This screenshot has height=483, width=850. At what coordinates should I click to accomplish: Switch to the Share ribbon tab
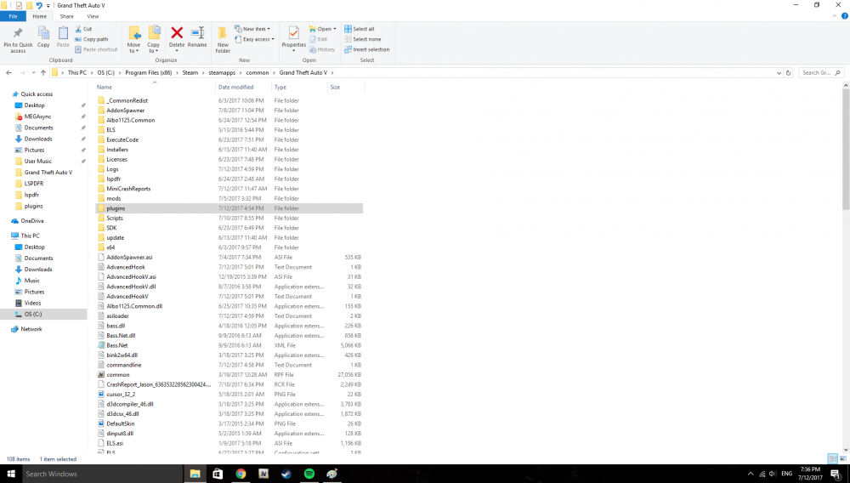click(x=66, y=16)
